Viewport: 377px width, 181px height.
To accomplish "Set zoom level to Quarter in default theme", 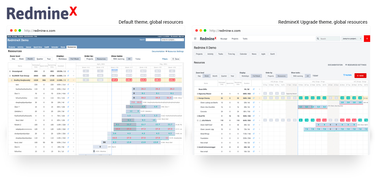I will pos(40,59).
